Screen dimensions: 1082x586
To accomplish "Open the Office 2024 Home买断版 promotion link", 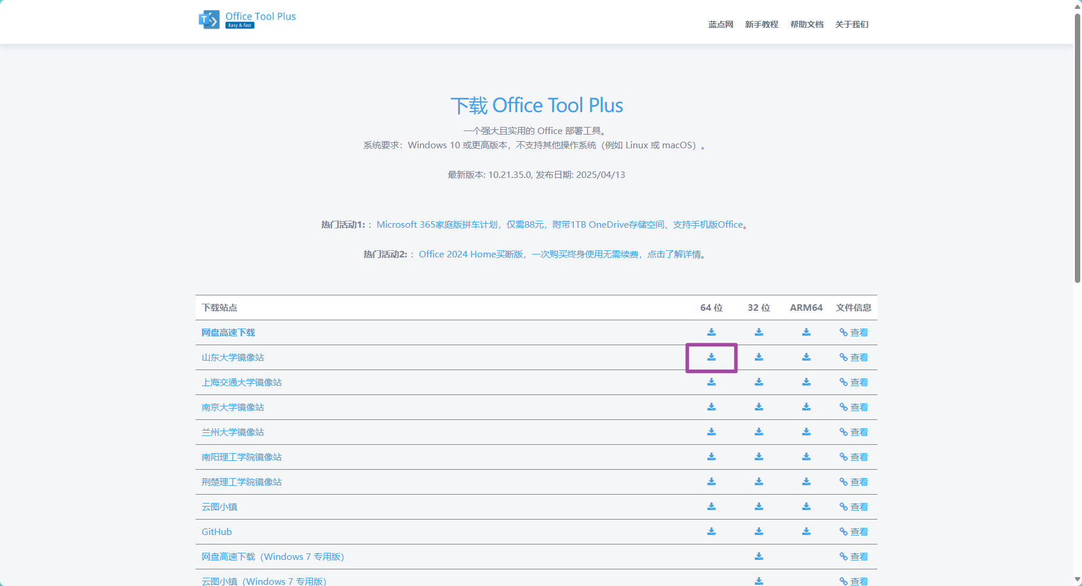I will click(560, 254).
